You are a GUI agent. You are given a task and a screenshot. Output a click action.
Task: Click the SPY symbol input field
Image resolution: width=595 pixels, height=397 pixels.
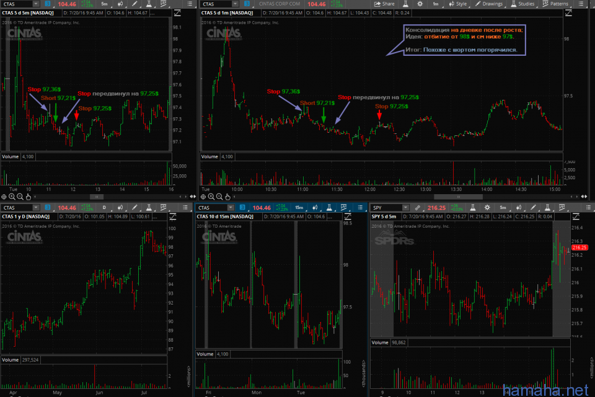pos(387,208)
